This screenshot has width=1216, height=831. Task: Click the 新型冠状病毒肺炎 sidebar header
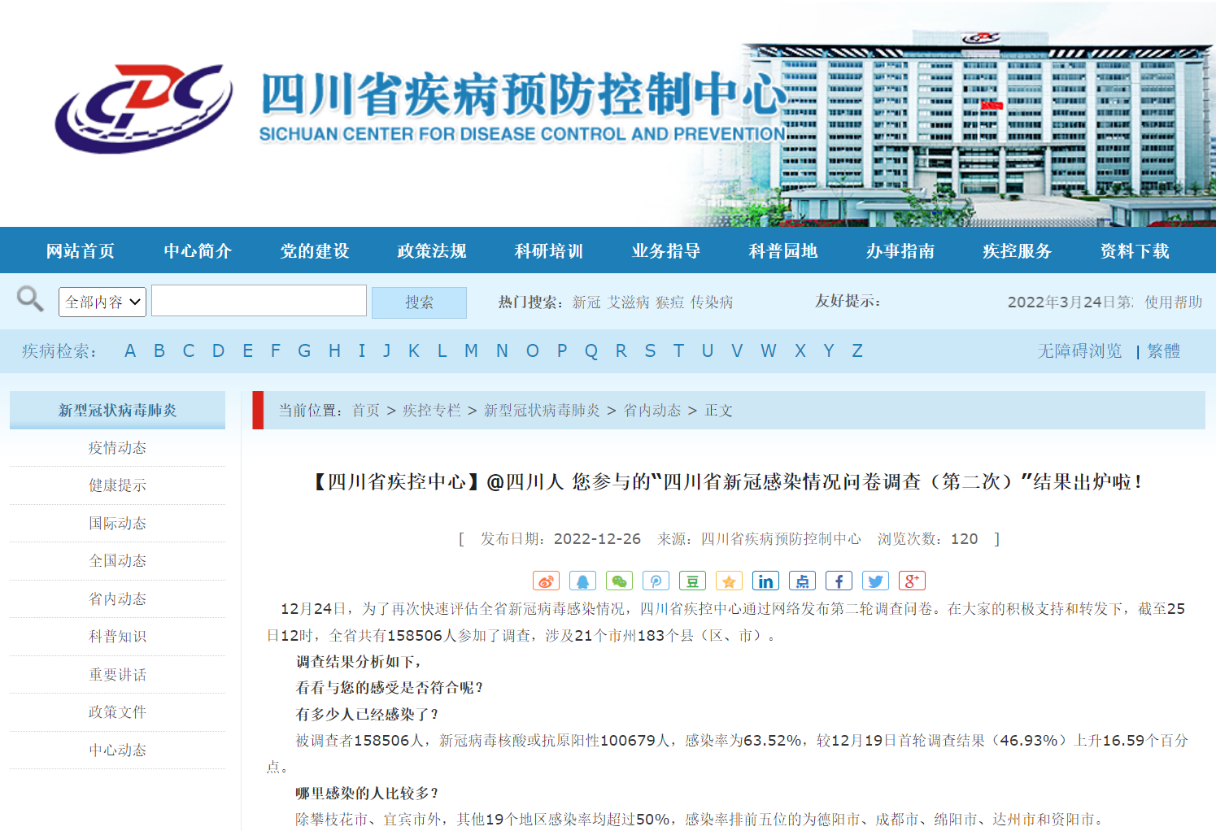tap(117, 410)
